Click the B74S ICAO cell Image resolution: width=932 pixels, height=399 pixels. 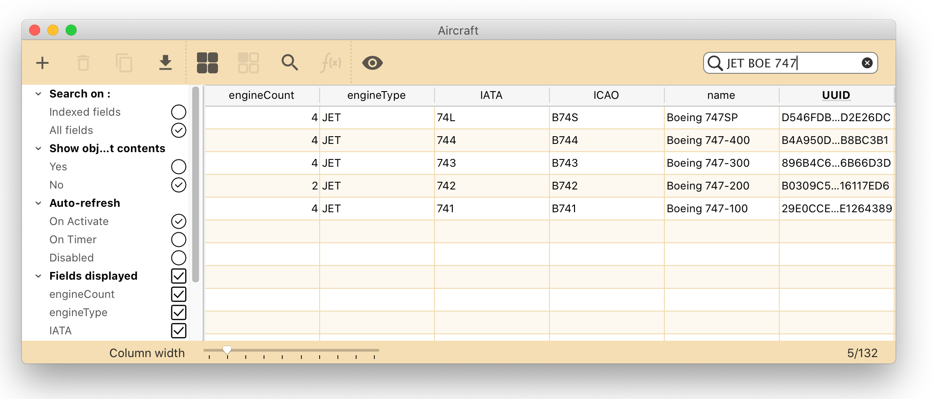click(606, 118)
